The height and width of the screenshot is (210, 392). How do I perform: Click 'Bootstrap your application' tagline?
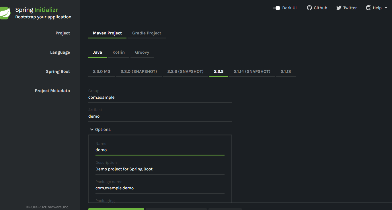click(x=43, y=17)
